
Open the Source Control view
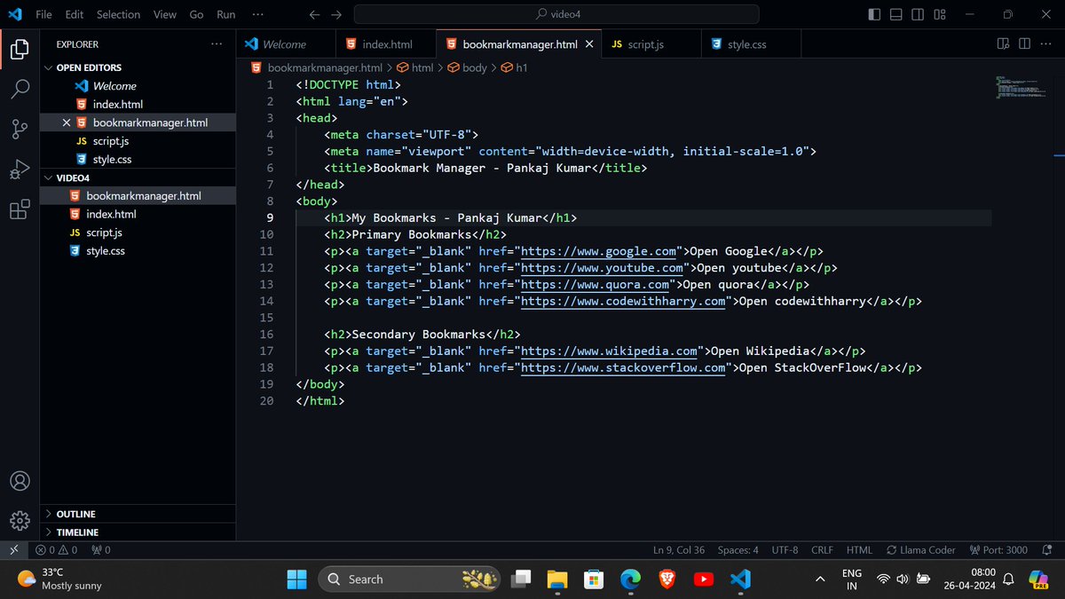[x=20, y=130]
